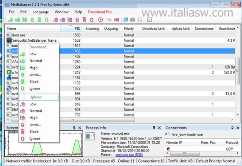Screen dimensions: 242x166
Task: Click the upload Block toolbar icon
Action: [x=84, y=20]
